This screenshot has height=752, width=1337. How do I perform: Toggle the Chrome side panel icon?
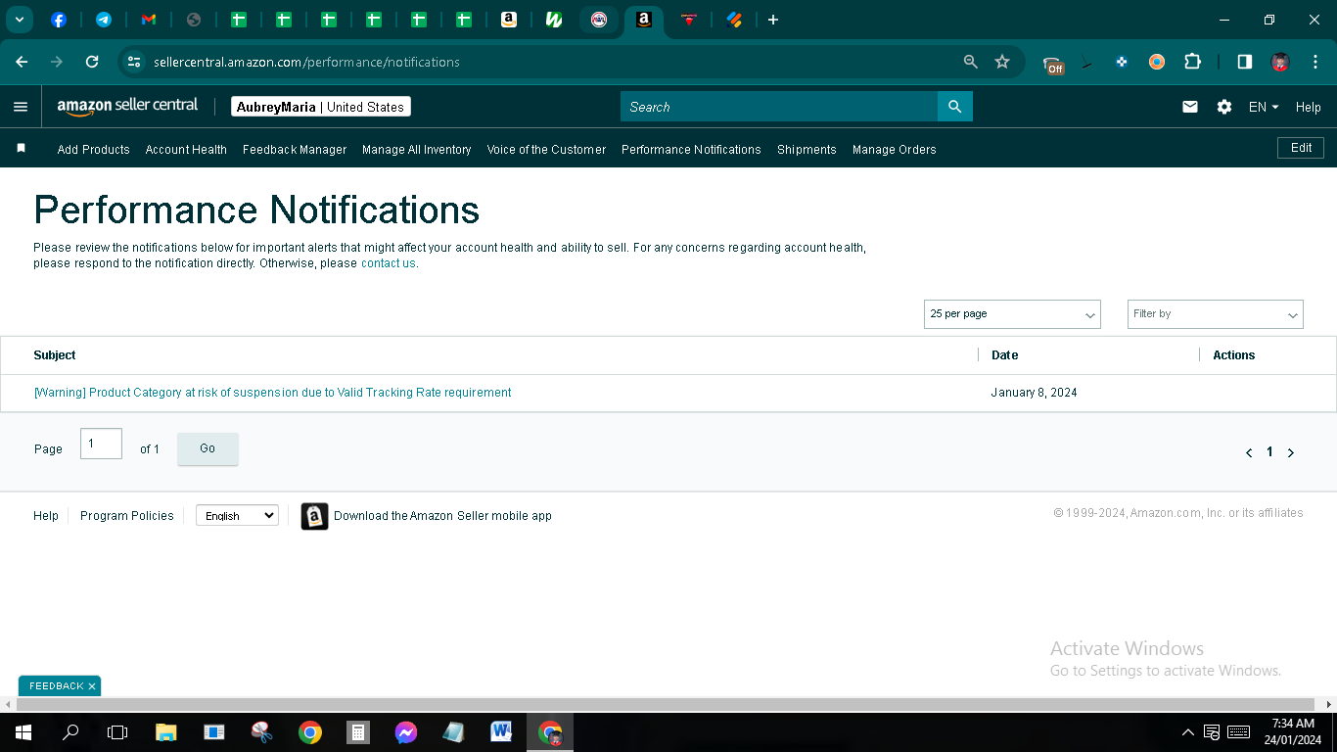(1245, 62)
